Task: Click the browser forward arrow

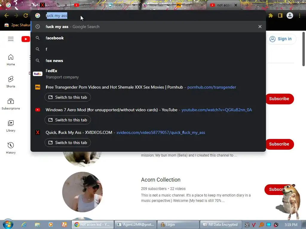Action: [16, 16]
